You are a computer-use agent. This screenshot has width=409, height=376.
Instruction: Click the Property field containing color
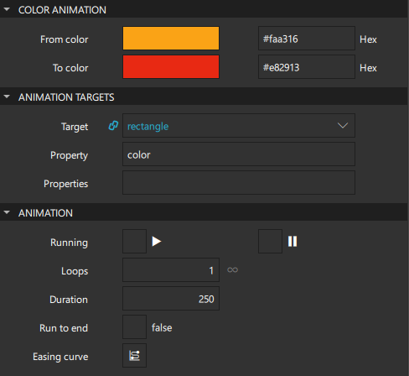click(x=239, y=154)
